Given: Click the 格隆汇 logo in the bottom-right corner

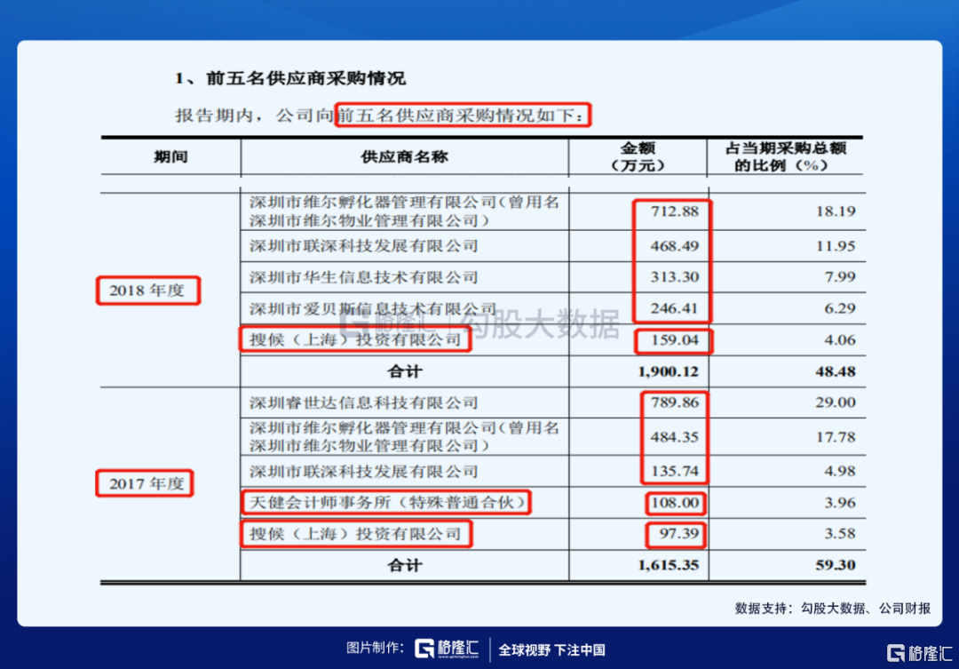Looking at the screenshot, I should [919, 653].
